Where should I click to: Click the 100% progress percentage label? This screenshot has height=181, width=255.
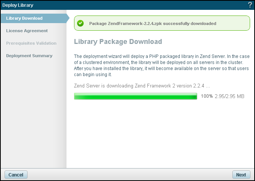[x=207, y=96]
